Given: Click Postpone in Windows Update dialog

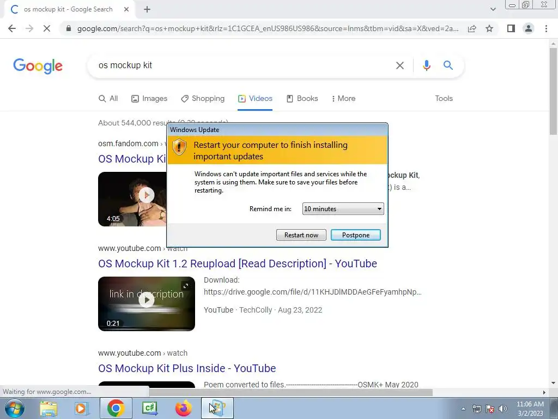Looking at the screenshot, I should click(355, 235).
